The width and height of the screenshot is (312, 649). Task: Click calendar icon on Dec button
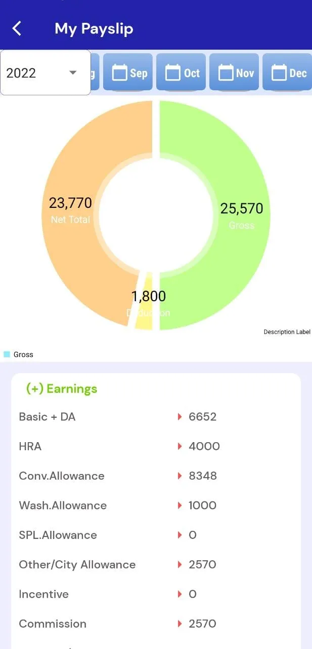click(x=279, y=73)
